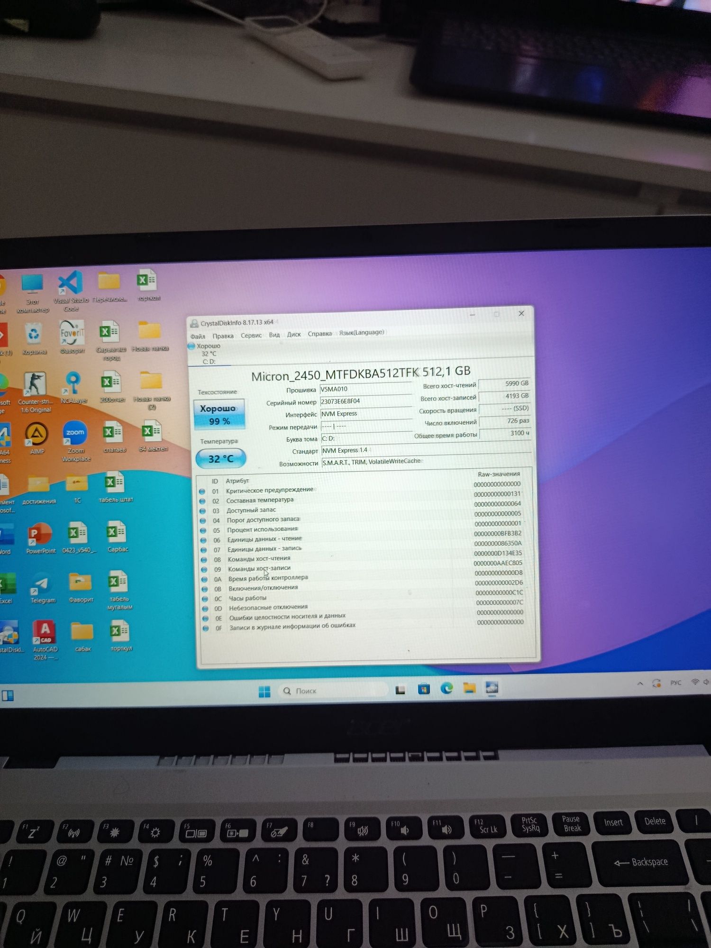Open the Справка menu

click(x=320, y=334)
